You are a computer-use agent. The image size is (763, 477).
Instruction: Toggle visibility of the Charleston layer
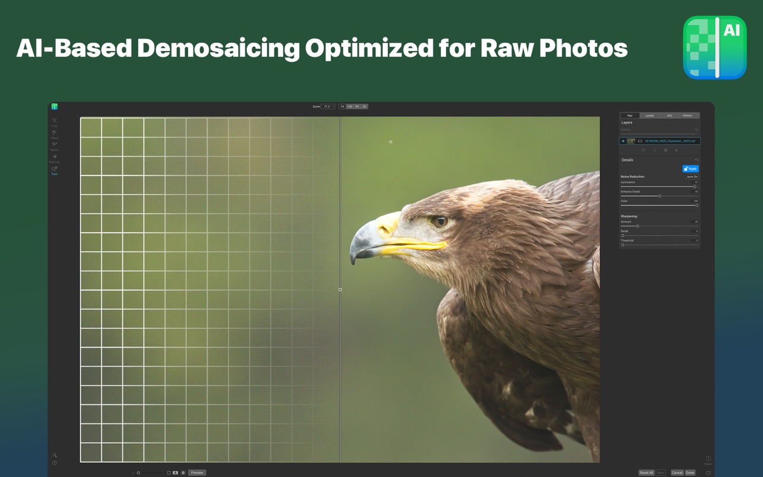(x=623, y=141)
